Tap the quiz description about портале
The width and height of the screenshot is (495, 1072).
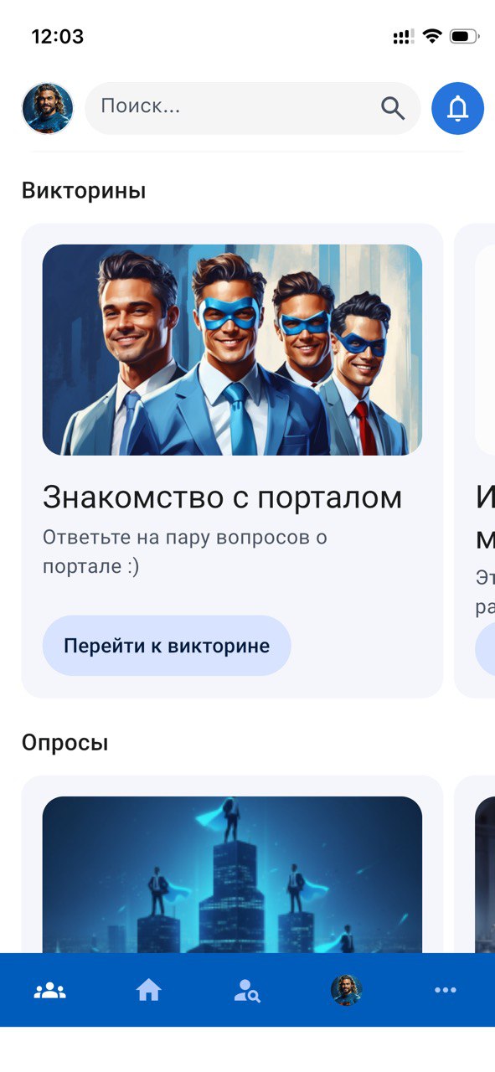[x=185, y=552]
